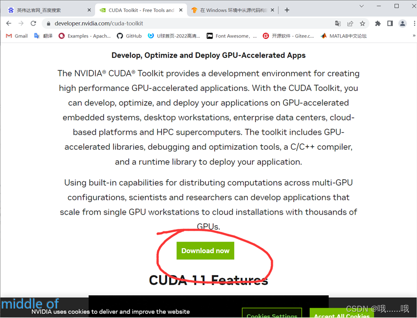Select the CUDA Toolkit tab

click(x=141, y=10)
